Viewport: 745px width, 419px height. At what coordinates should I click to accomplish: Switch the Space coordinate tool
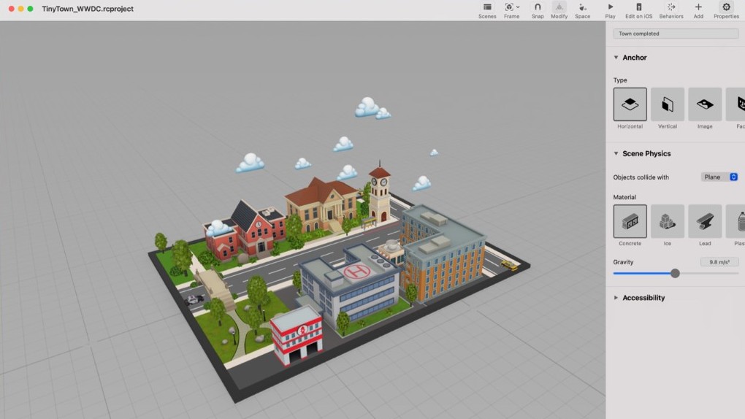[582, 7]
